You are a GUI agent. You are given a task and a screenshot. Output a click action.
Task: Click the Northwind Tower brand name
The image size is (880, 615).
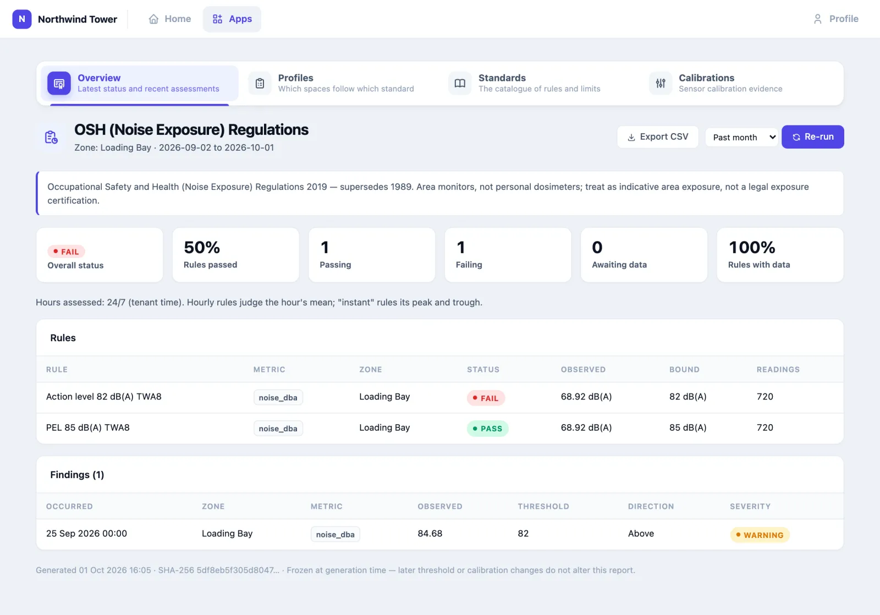point(78,19)
